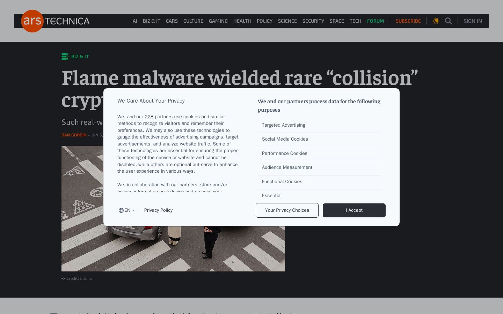Click the globe language icon
This screenshot has width=503, height=314.
[x=121, y=210]
